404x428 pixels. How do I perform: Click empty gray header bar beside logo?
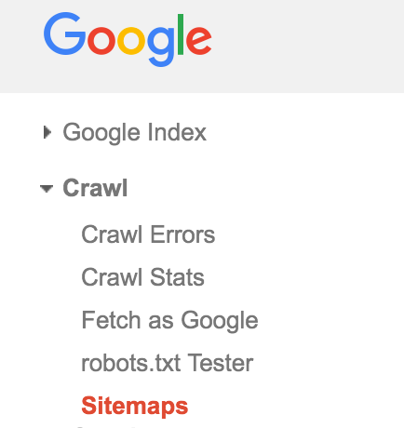click(x=307, y=47)
